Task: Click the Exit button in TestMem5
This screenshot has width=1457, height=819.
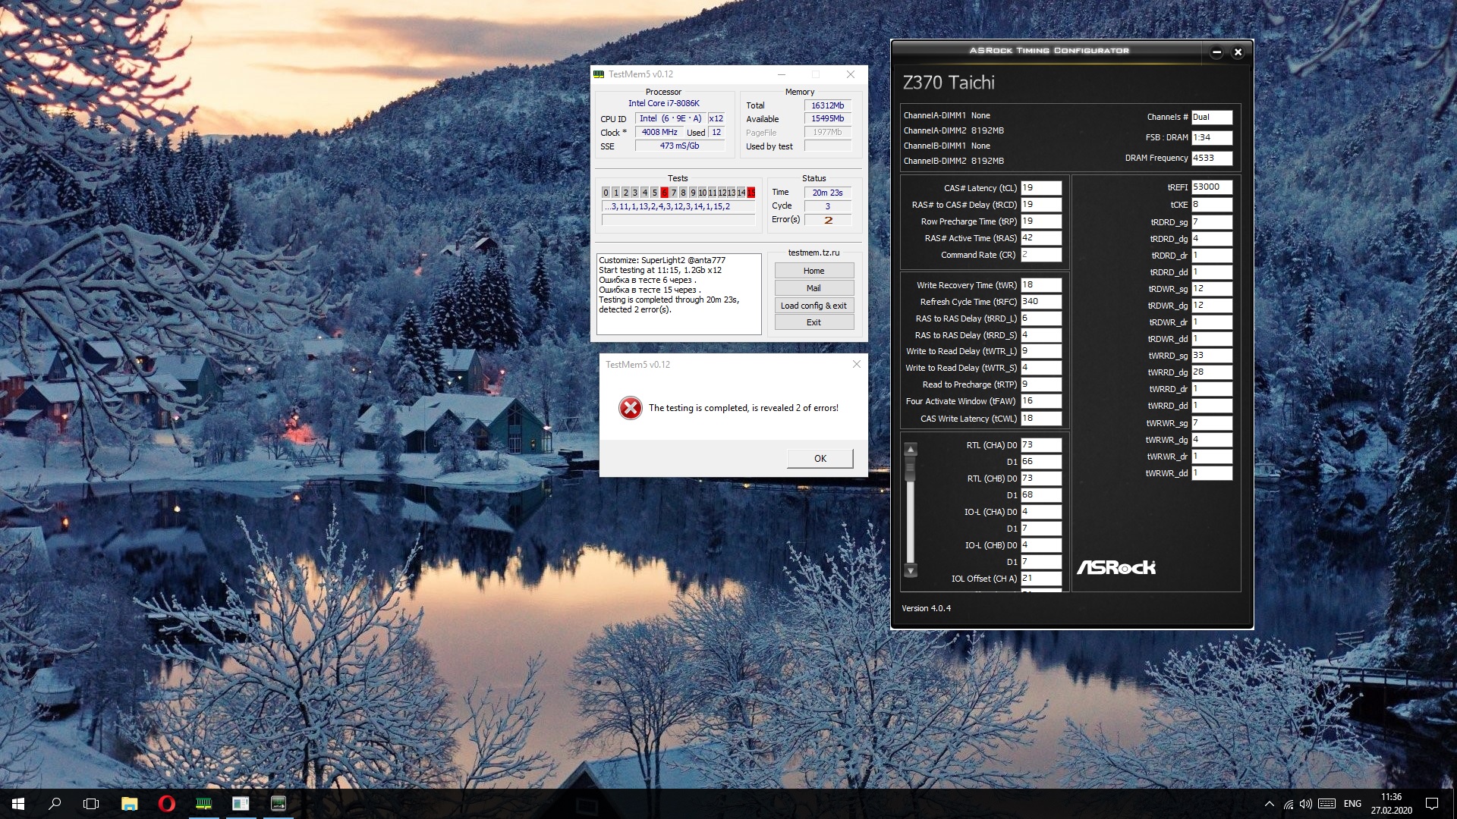Action: (x=813, y=322)
